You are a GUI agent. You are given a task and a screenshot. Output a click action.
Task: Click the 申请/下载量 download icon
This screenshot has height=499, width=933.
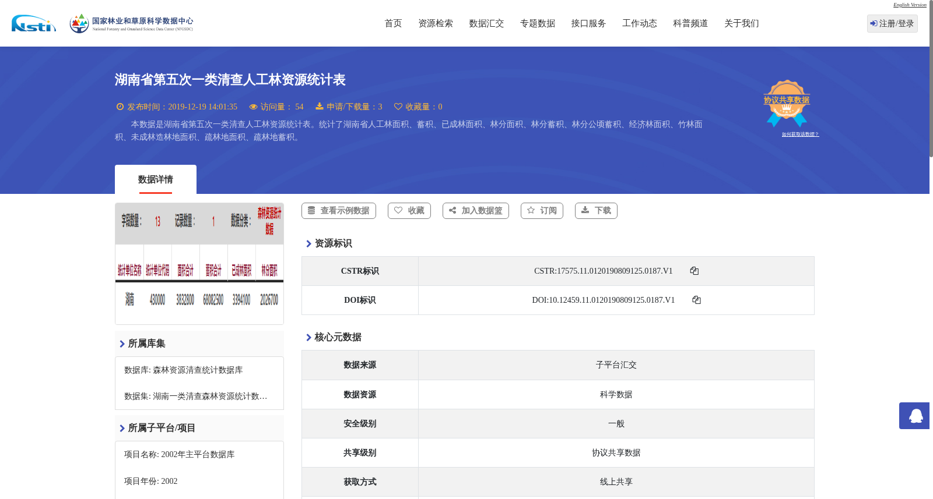[320, 107]
